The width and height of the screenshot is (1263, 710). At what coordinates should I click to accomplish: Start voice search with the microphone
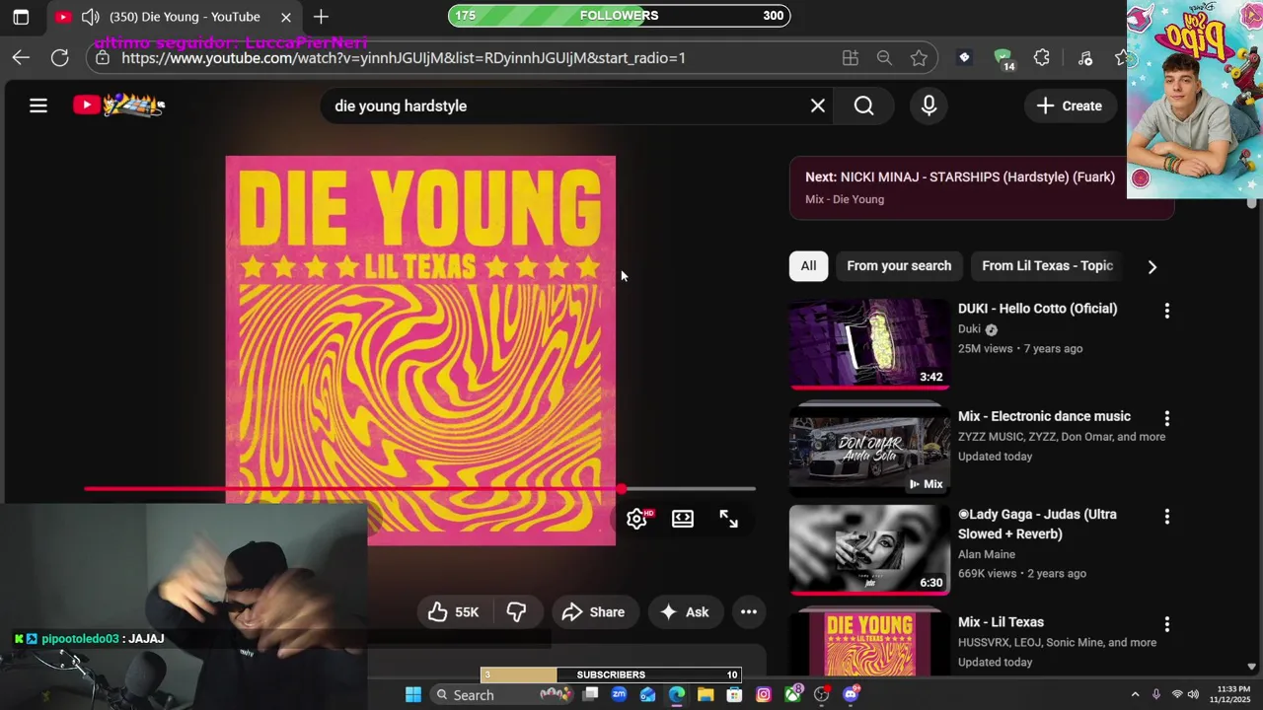[x=929, y=106]
